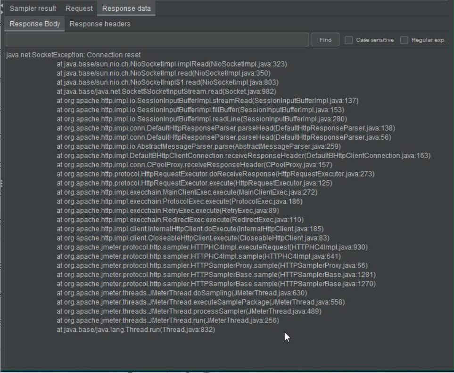Viewport: 454px width, 373px height.
Task: Click the RetryExec.execute line
Action: tap(168, 211)
